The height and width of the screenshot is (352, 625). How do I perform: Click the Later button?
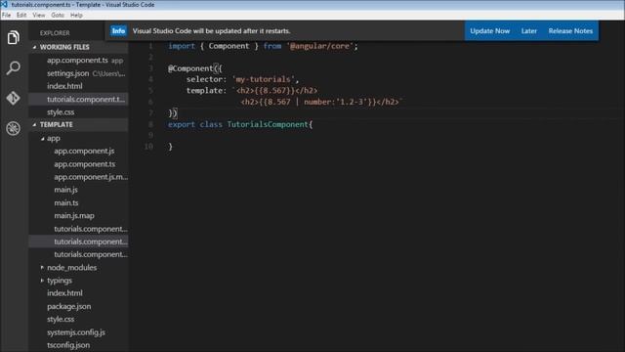tap(529, 31)
